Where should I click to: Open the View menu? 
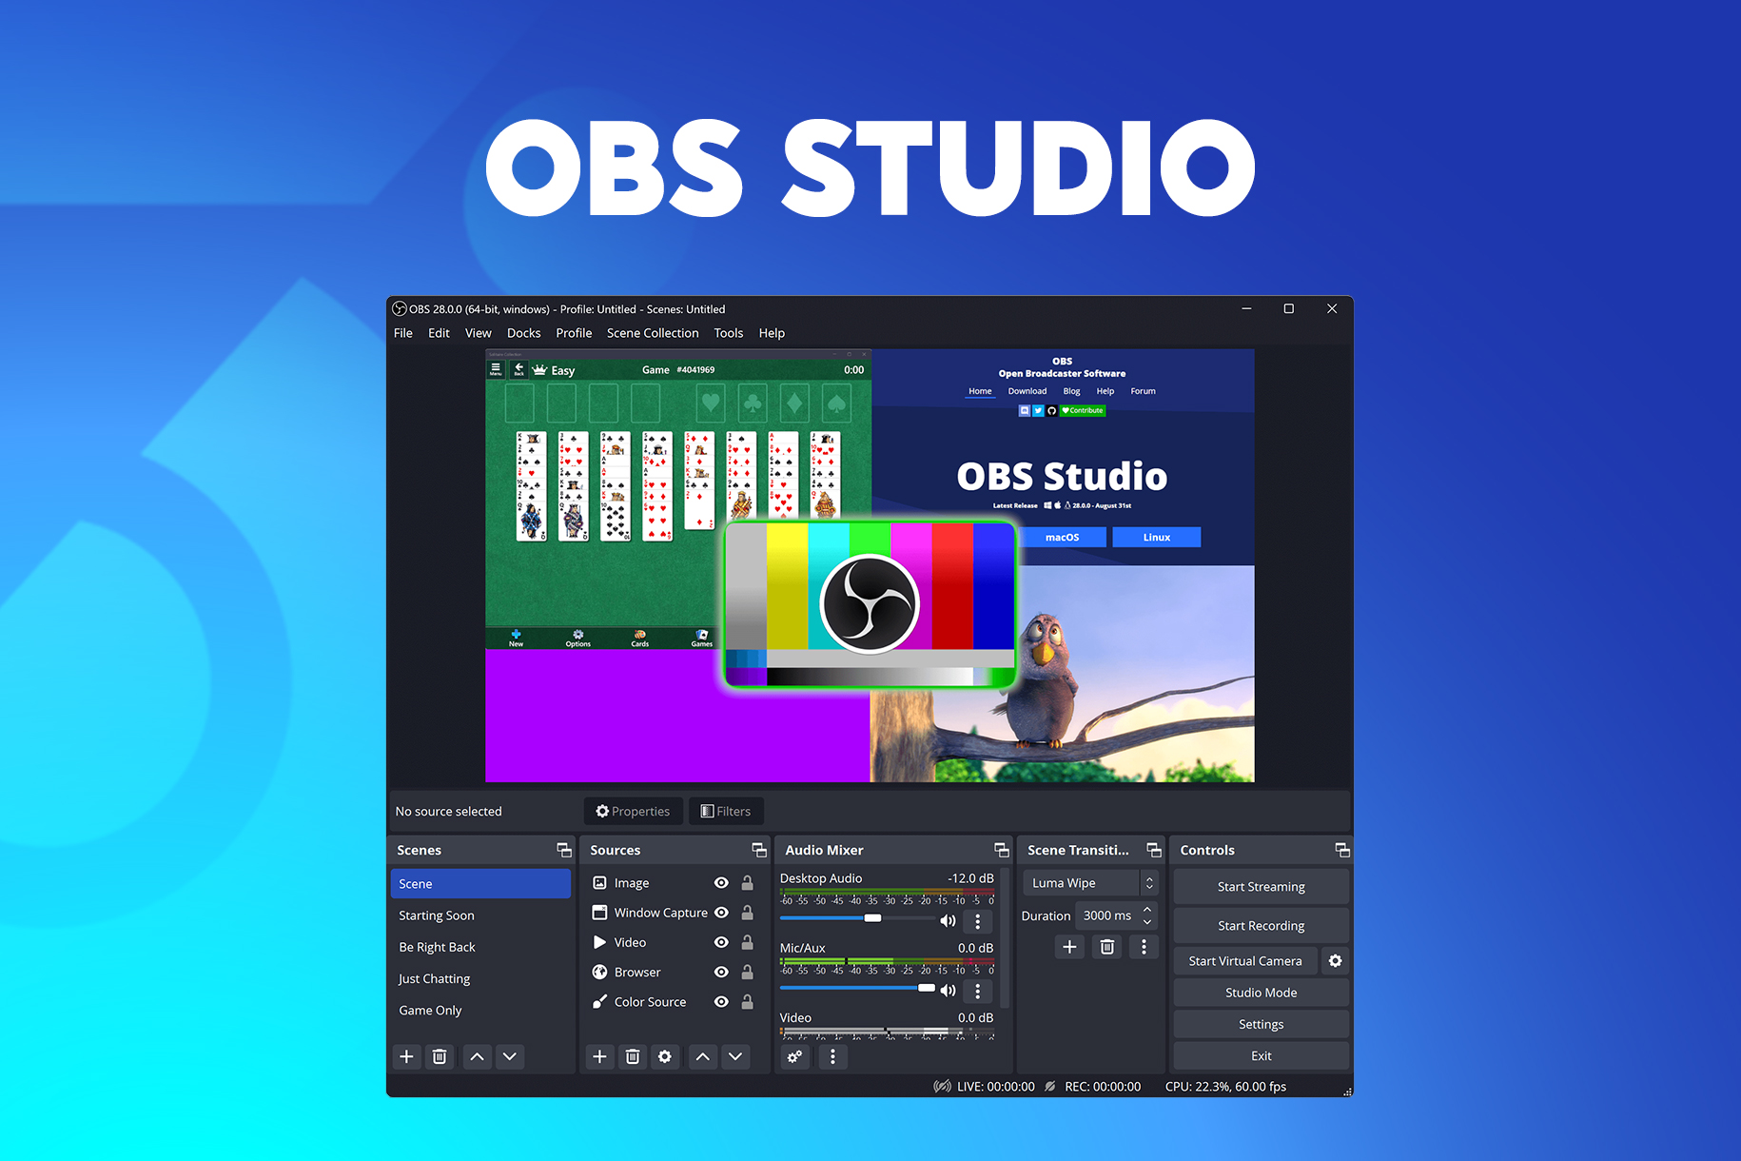(479, 333)
